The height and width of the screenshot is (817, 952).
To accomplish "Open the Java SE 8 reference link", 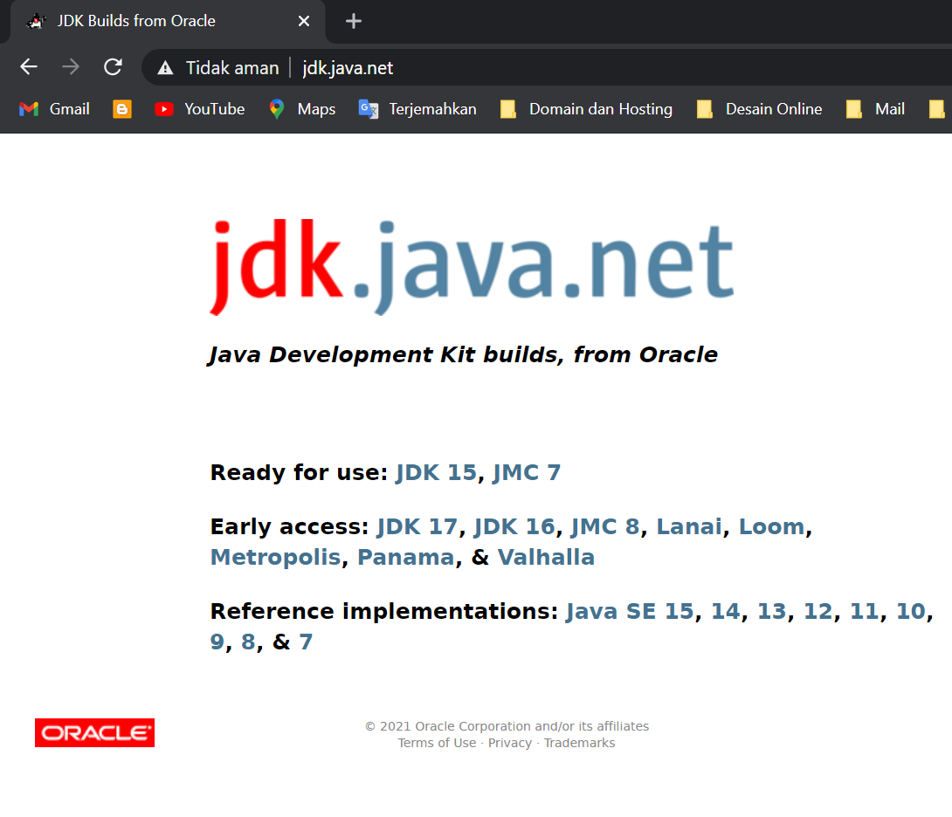I will tap(248, 642).
